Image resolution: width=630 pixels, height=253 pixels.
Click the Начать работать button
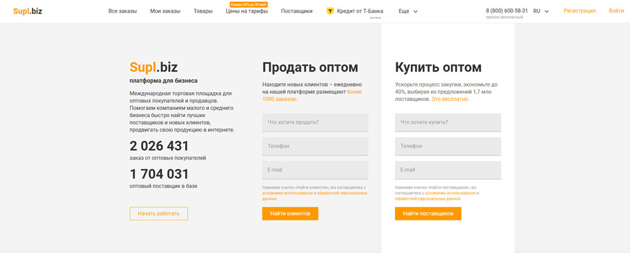[x=159, y=214]
